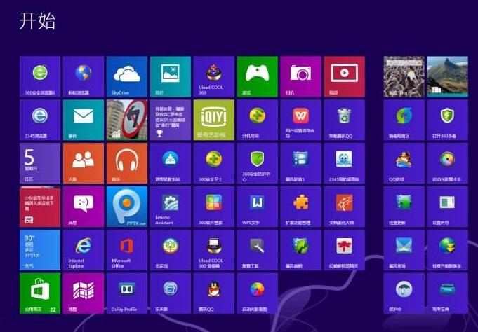Open the Bing penguin photo tile
Image resolution: width=478 pixels, height=332 pixels.
pyautogui.click(x=404, y=76)
